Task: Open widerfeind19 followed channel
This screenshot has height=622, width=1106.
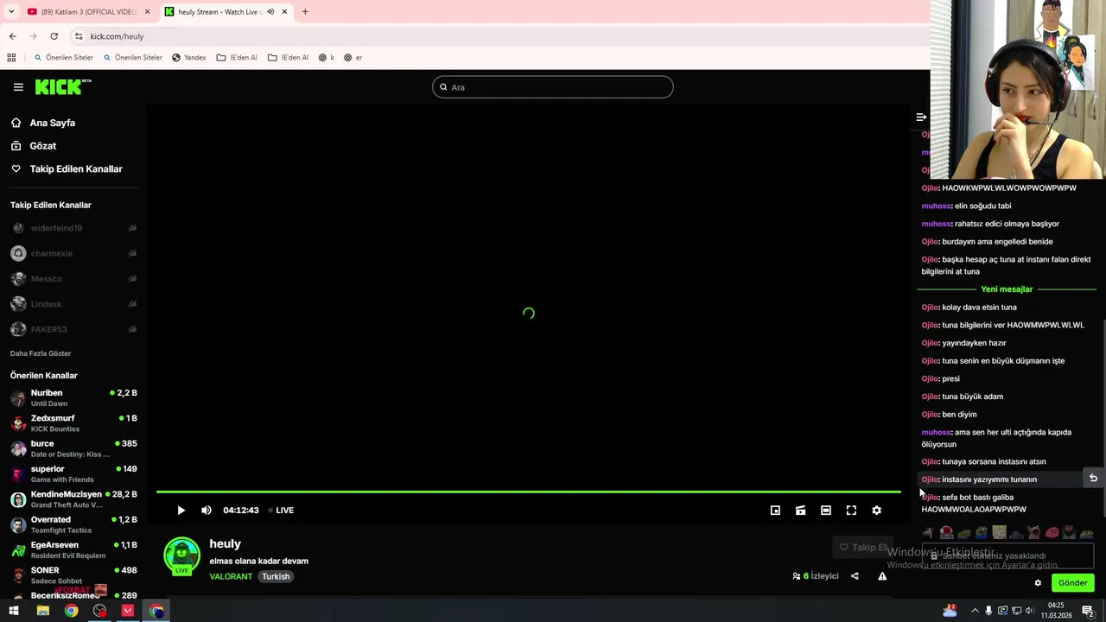Action: click(73, 228)
